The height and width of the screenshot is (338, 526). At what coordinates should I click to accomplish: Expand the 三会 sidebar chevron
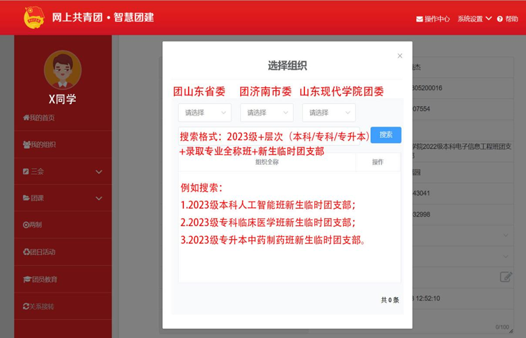point(99,172)
